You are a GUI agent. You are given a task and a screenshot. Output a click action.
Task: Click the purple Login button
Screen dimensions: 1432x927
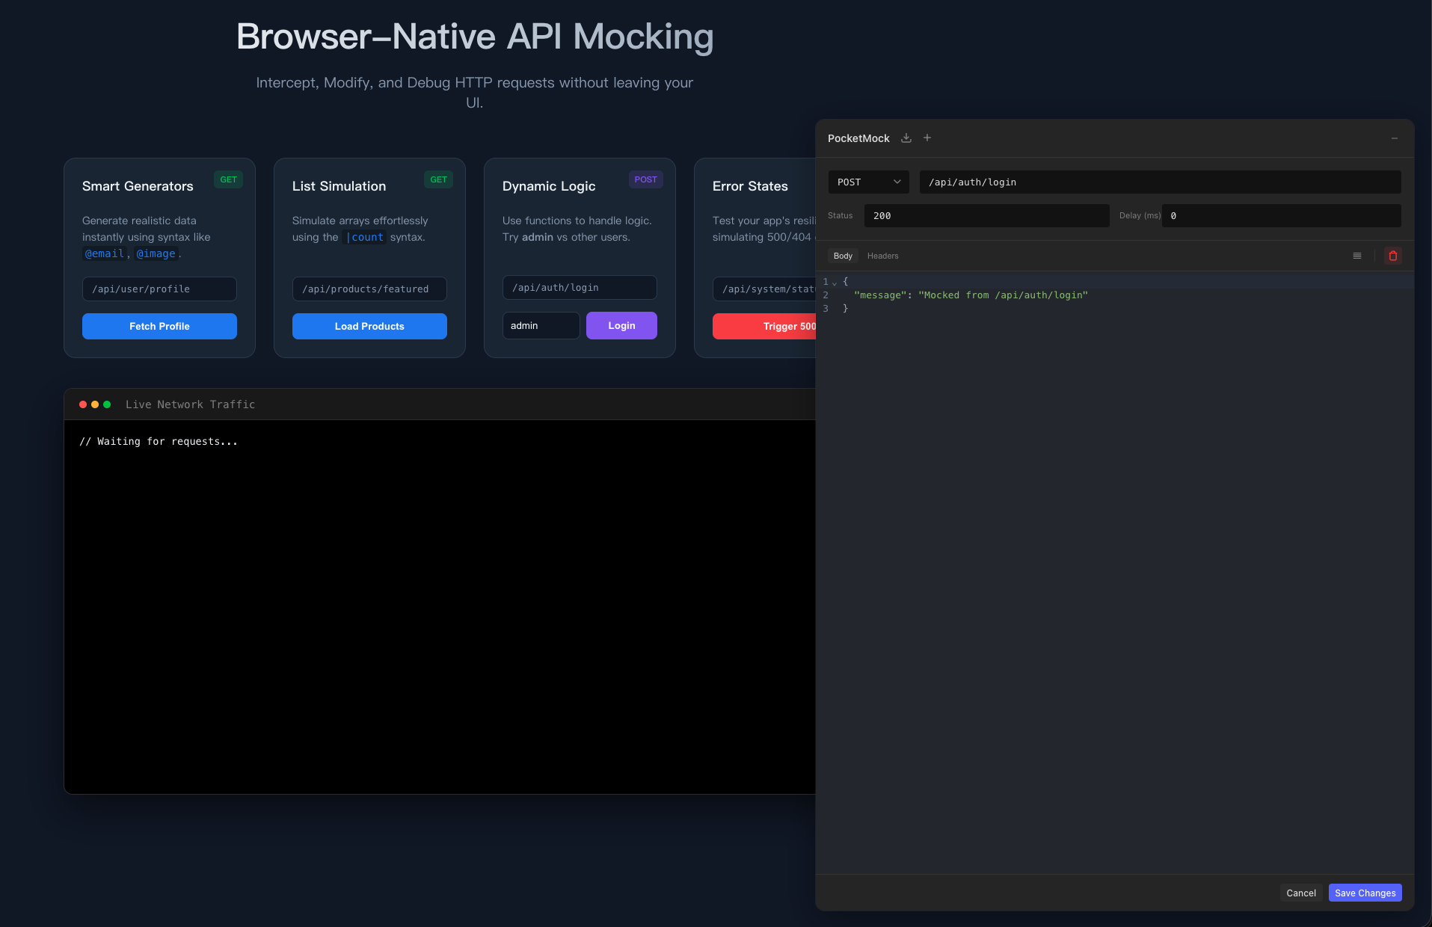[x=621, y=325]
